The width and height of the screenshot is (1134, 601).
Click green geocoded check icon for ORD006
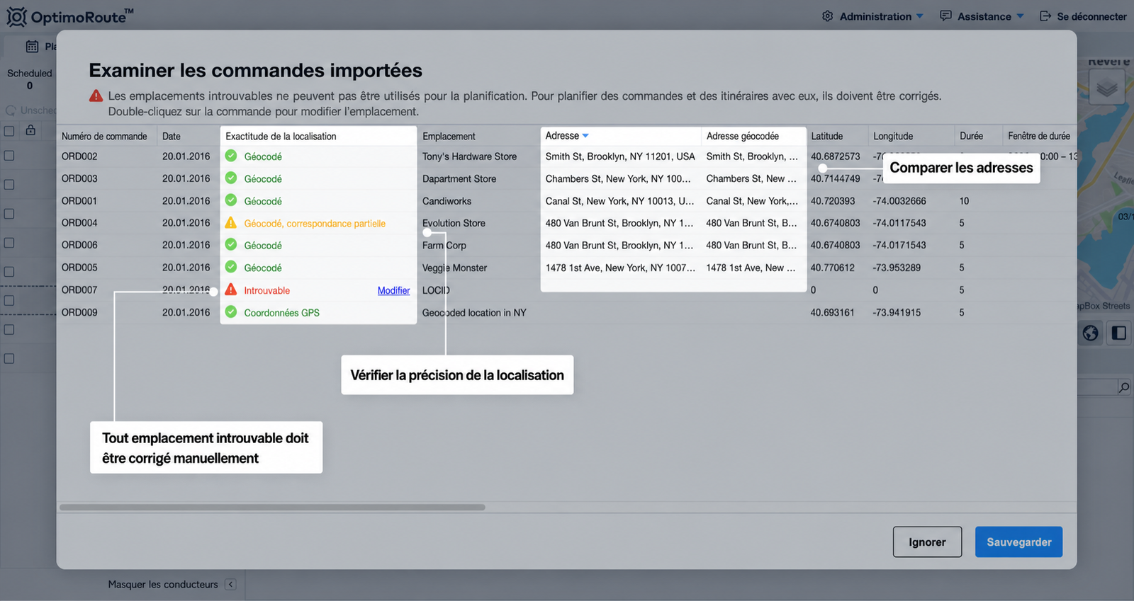click(231, 245)
